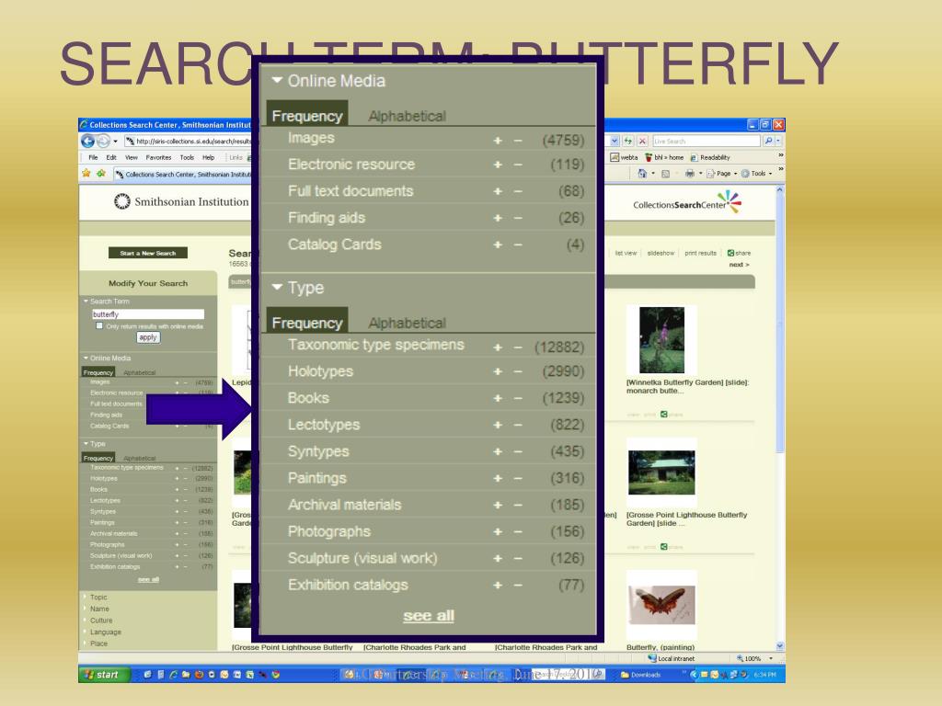This screenshot has height=706, width=942.
Task: Expand the Place filter section
Action: pos(98,643)
